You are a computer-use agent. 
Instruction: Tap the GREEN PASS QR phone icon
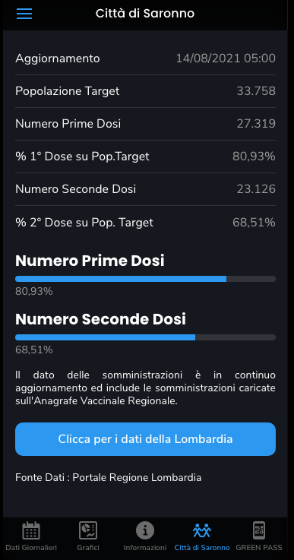(259, 530)
